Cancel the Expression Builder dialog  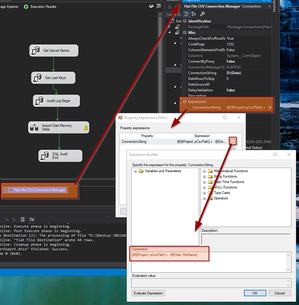(279, 293)
